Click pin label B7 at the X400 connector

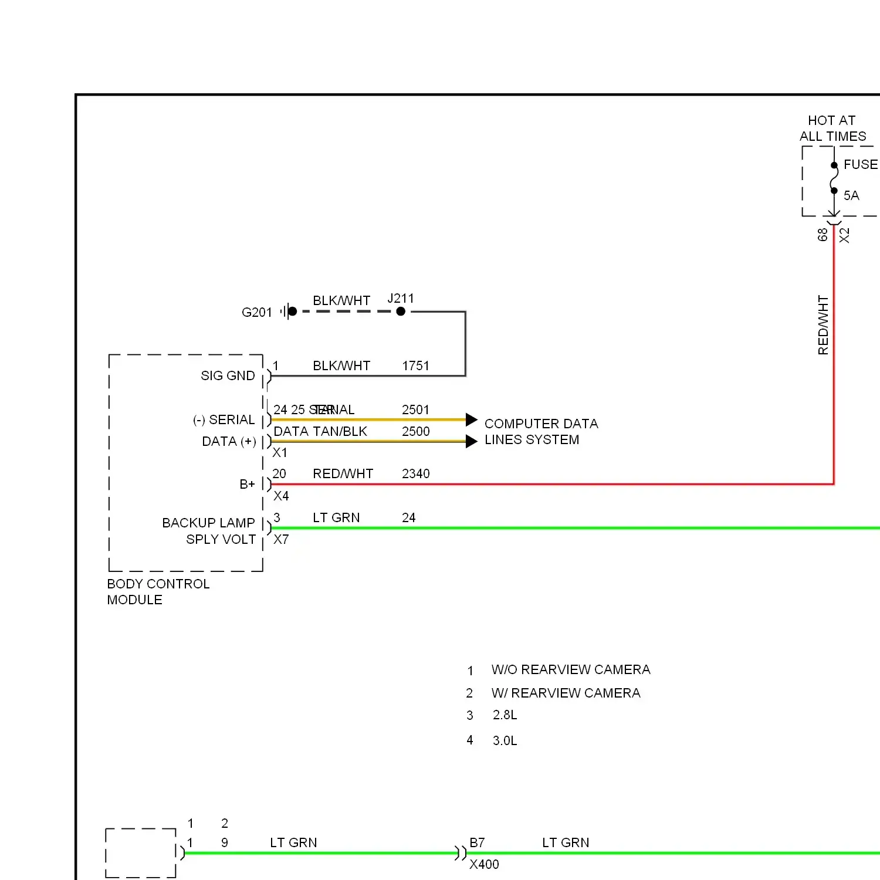[477, 843]
